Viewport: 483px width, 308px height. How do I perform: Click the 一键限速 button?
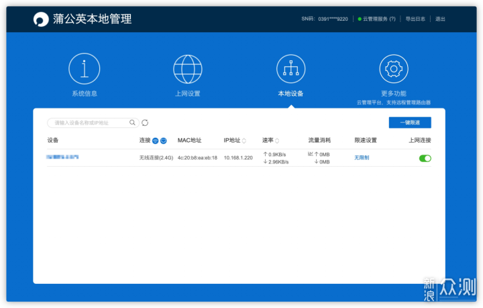410,123
